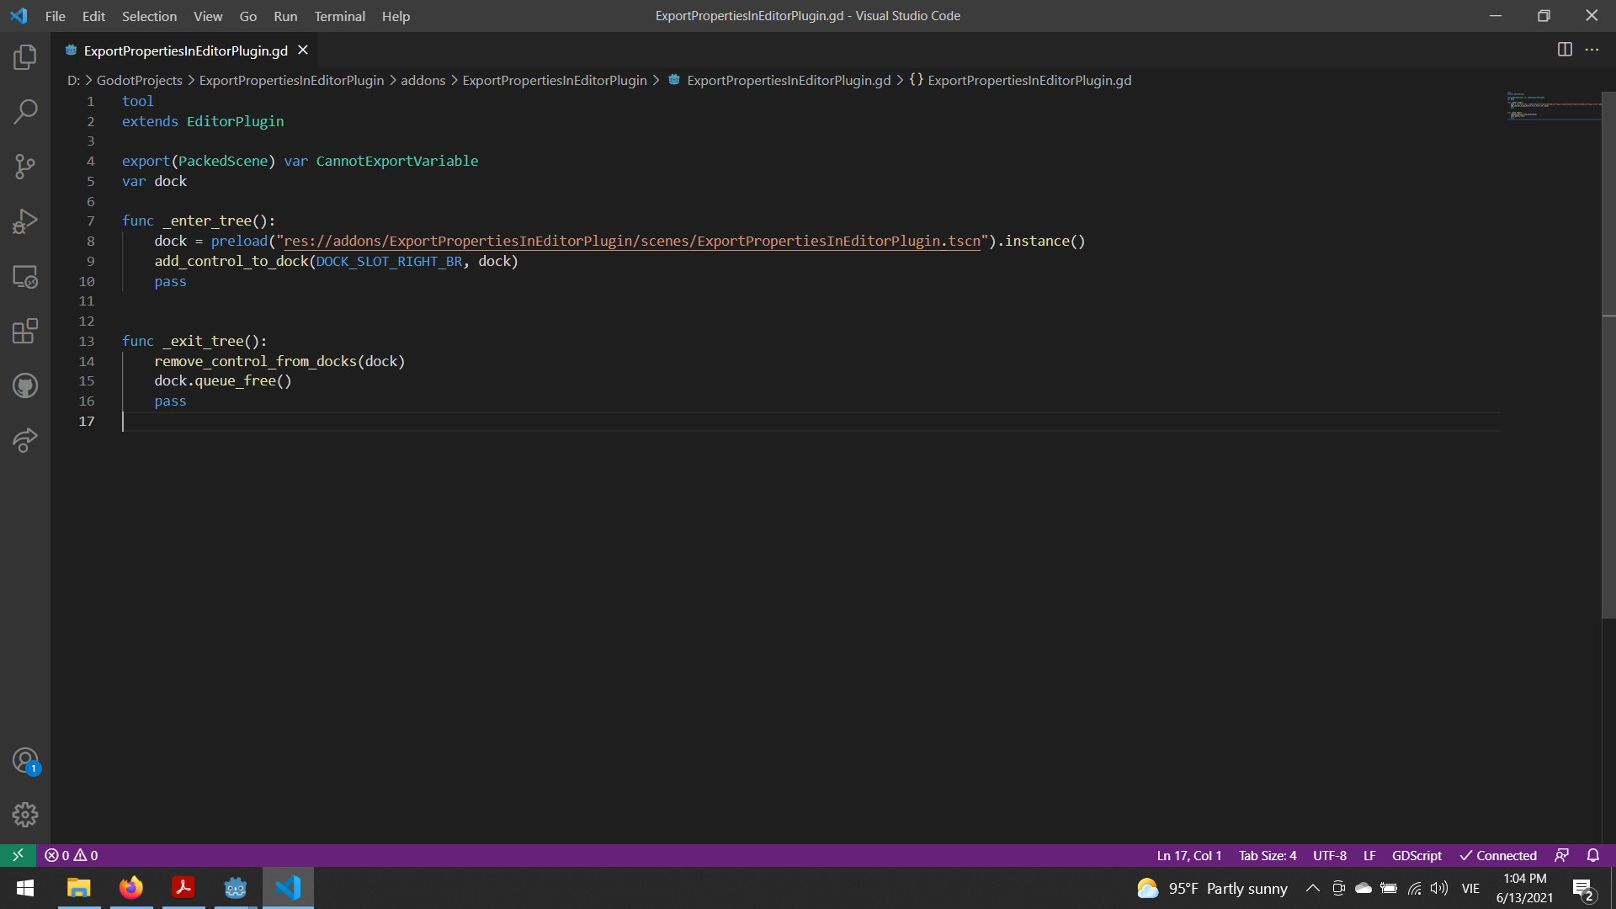1616x909 pixels.
Task: Show errors and warnings from the status bar
Action: click(71, 855)
